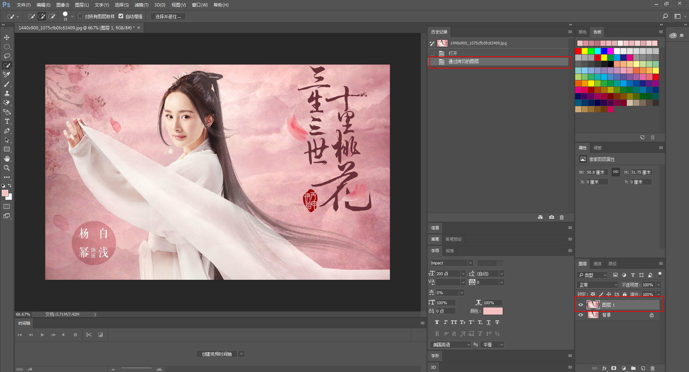Select the Move tool
This screenshot has width=689, height=372.
(x=7, y=37)
